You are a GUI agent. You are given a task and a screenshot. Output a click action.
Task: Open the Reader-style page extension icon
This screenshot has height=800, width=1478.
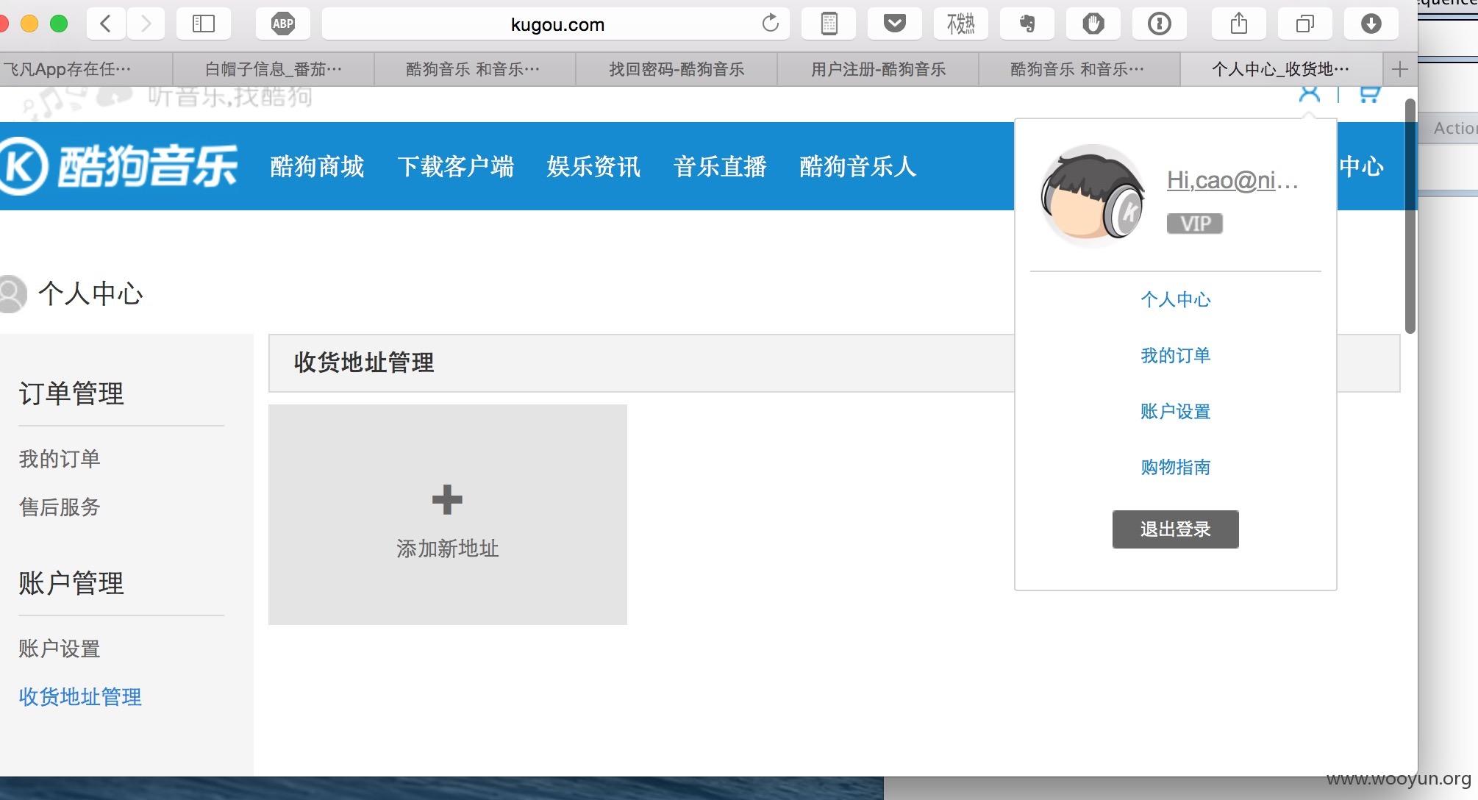tap(829, 24)
